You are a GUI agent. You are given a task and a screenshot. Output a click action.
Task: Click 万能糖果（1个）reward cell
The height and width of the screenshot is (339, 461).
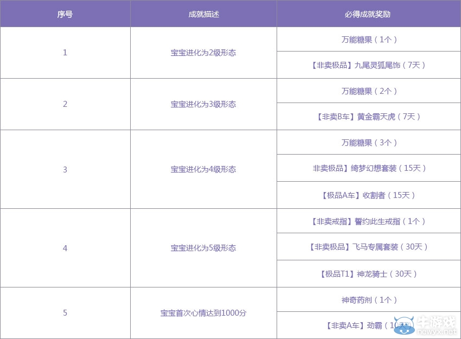click(368, 40)
